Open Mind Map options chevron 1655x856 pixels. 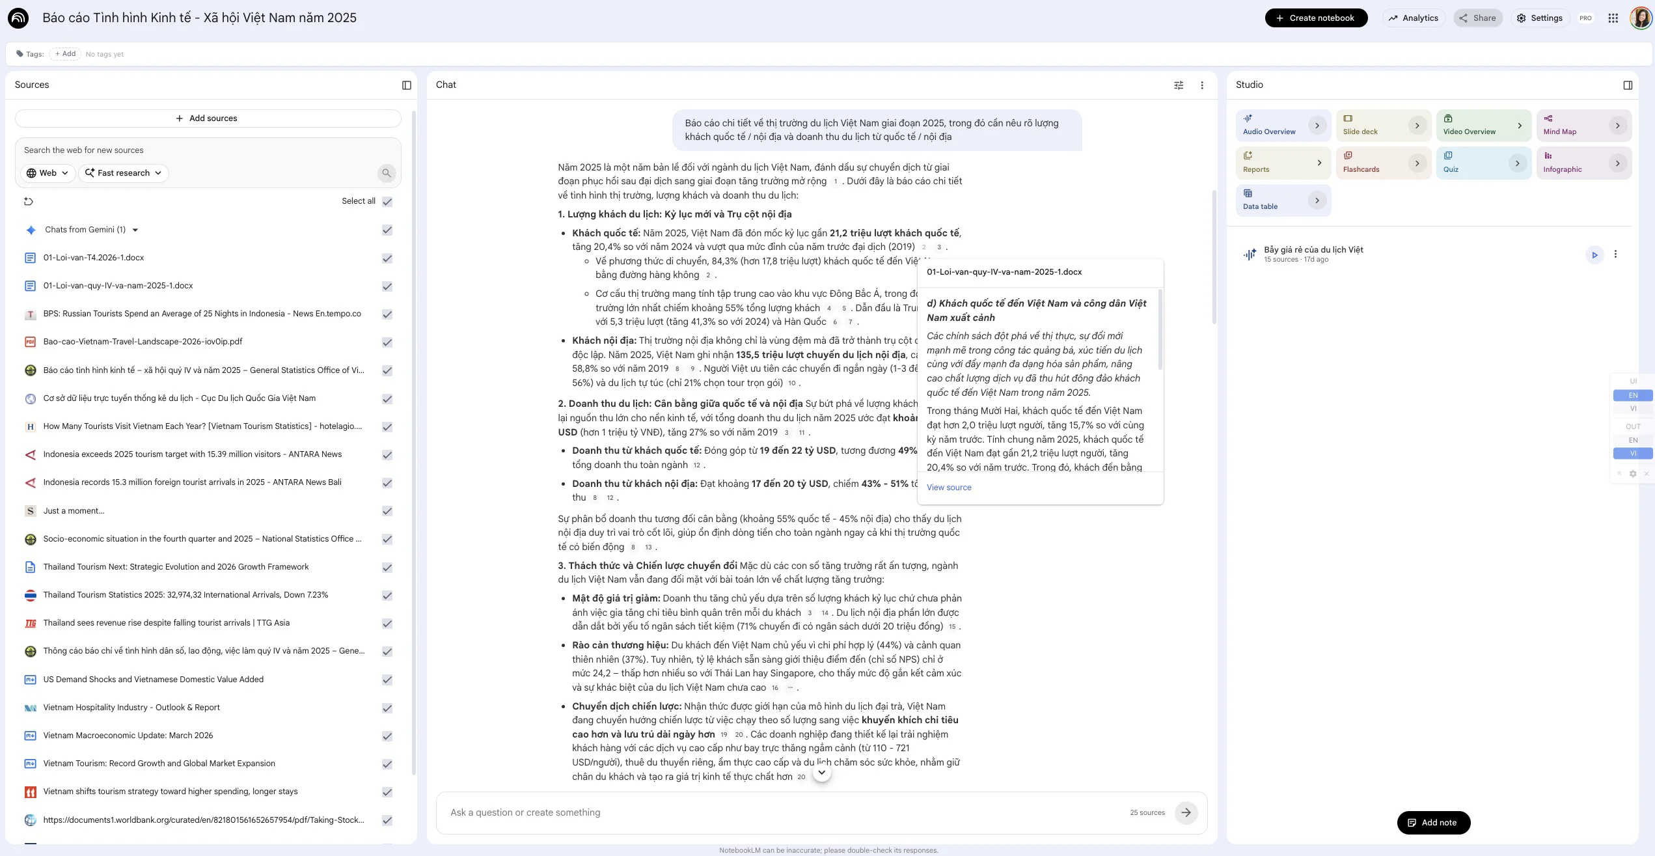pos(1617,126)
